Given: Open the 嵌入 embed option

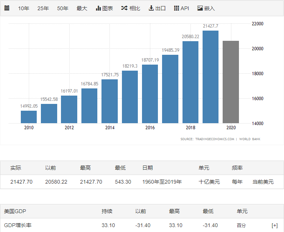Looking at the screenshot, I should [x=206, y=8].
